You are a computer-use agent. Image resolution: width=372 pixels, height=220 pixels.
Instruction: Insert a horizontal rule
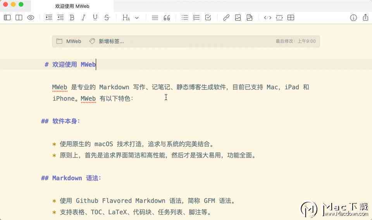155,18
